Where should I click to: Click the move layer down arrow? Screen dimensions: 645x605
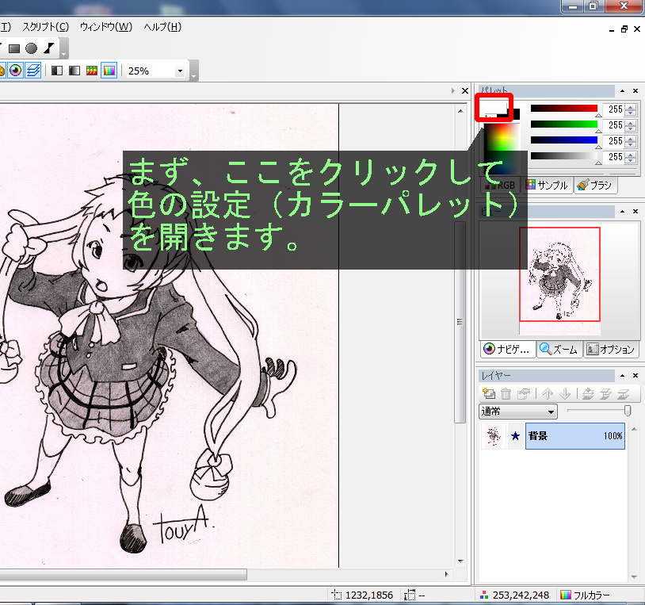pos(564,393)
